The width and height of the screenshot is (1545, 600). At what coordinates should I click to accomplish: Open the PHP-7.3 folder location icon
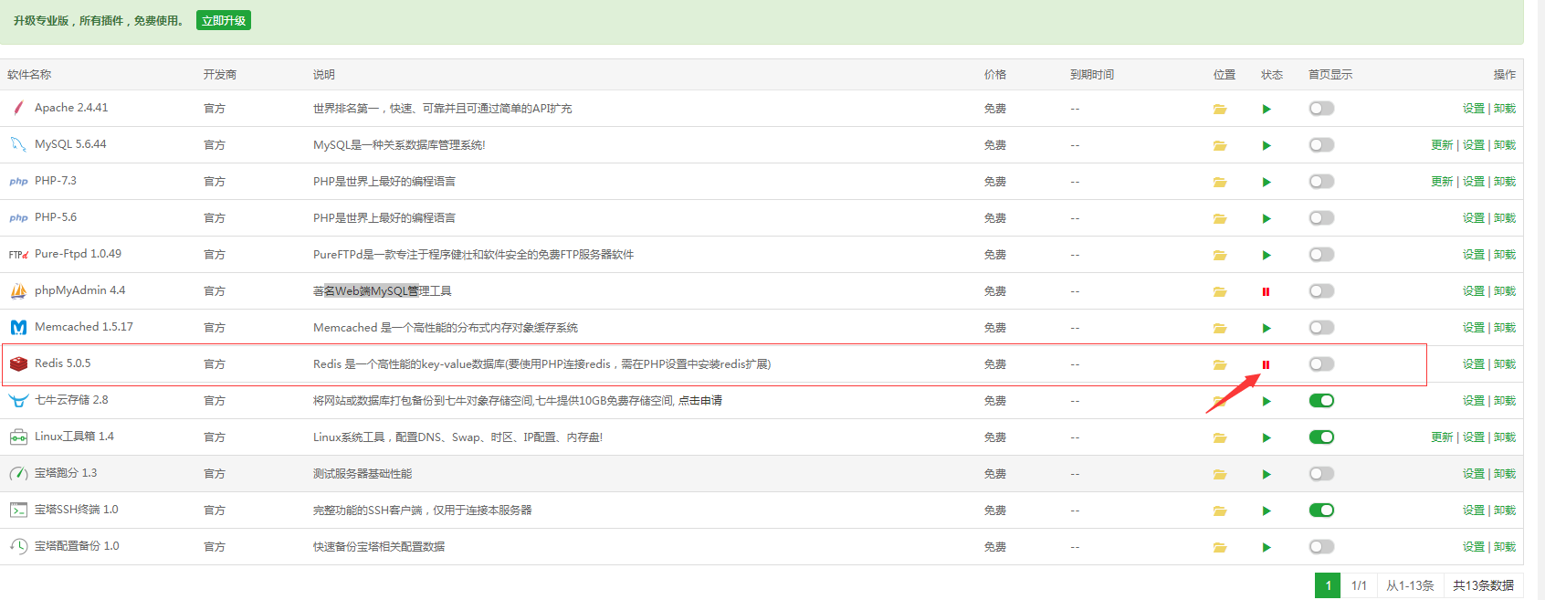(1220, 182)
